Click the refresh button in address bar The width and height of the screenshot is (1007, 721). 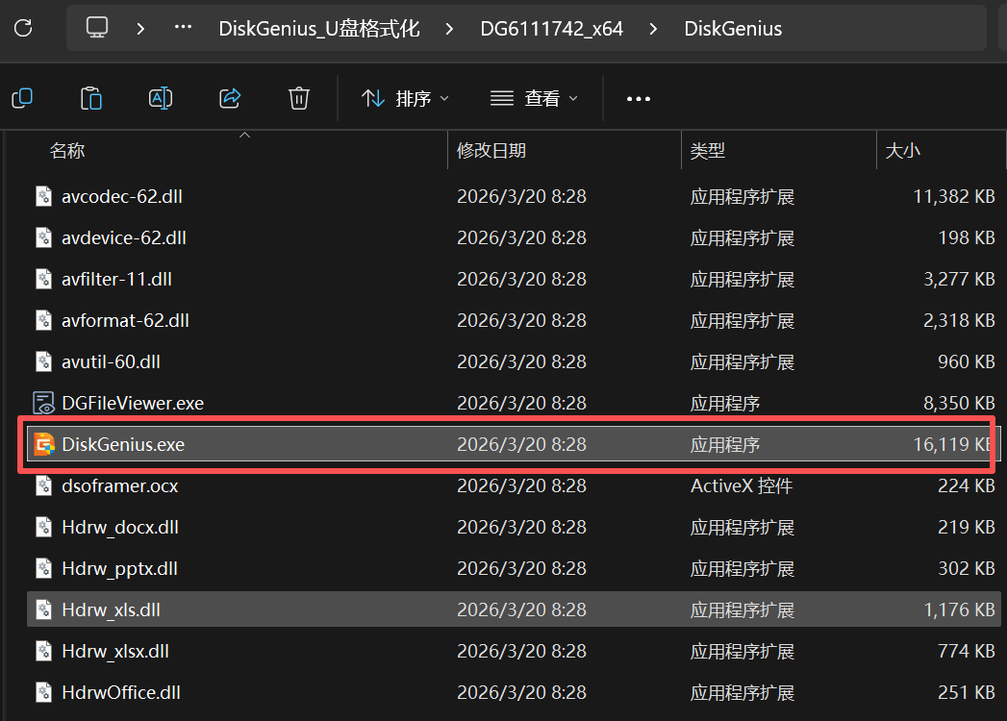[x=23, y=28]
